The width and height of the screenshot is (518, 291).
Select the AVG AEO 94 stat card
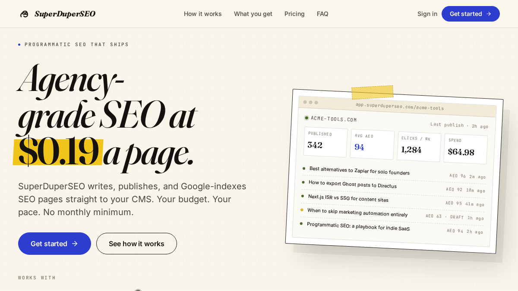(372, 144)
